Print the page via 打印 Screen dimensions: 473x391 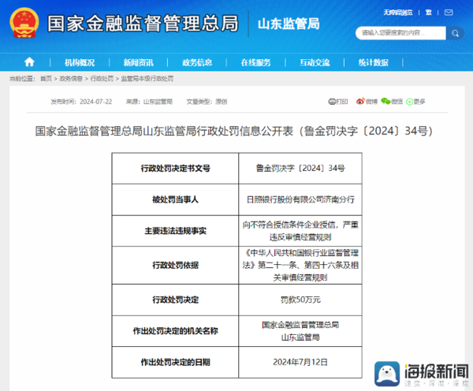coord(338,102)
